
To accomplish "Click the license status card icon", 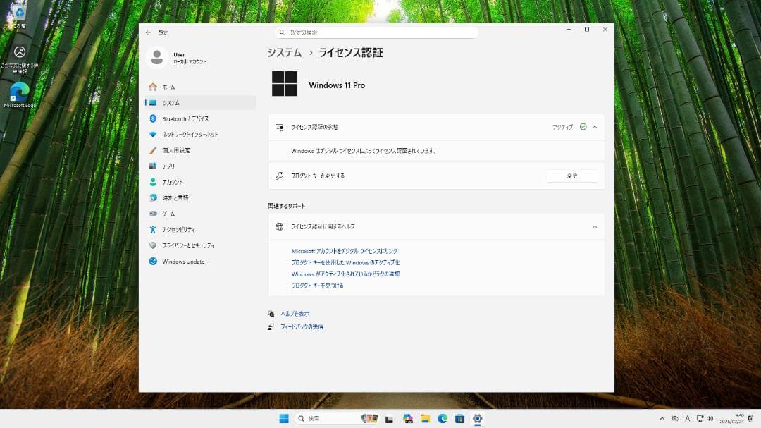I will [x=280, y=128].
